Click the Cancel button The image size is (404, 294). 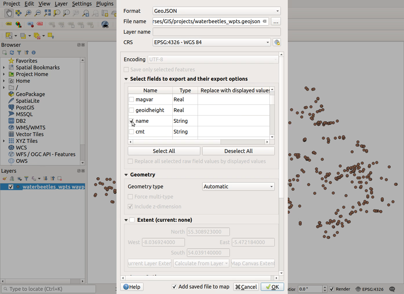coord(246,287)
